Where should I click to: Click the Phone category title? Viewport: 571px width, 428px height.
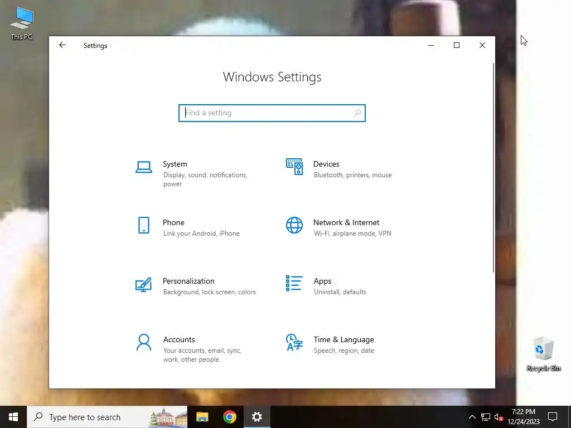[173, 222]
